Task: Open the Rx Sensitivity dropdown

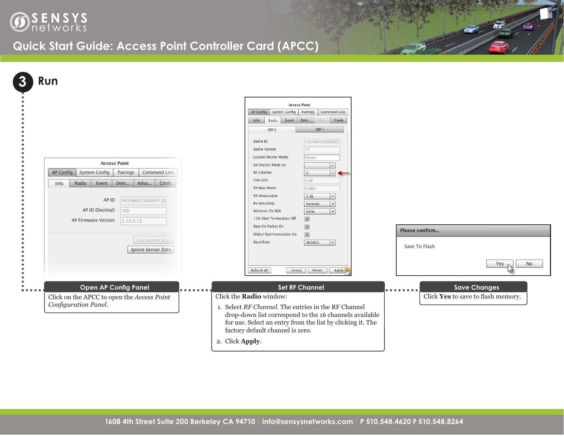Action: 320,204
